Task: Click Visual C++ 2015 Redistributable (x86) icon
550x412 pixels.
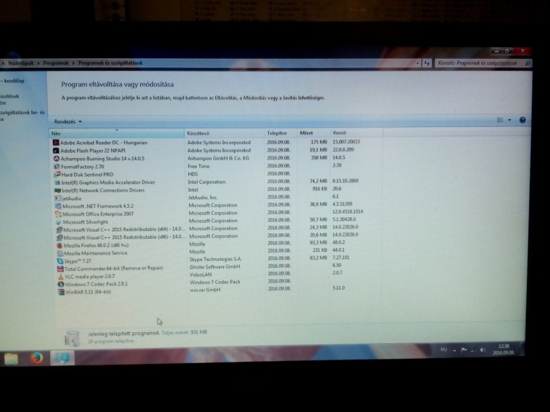Action: (x=59, y=237)
